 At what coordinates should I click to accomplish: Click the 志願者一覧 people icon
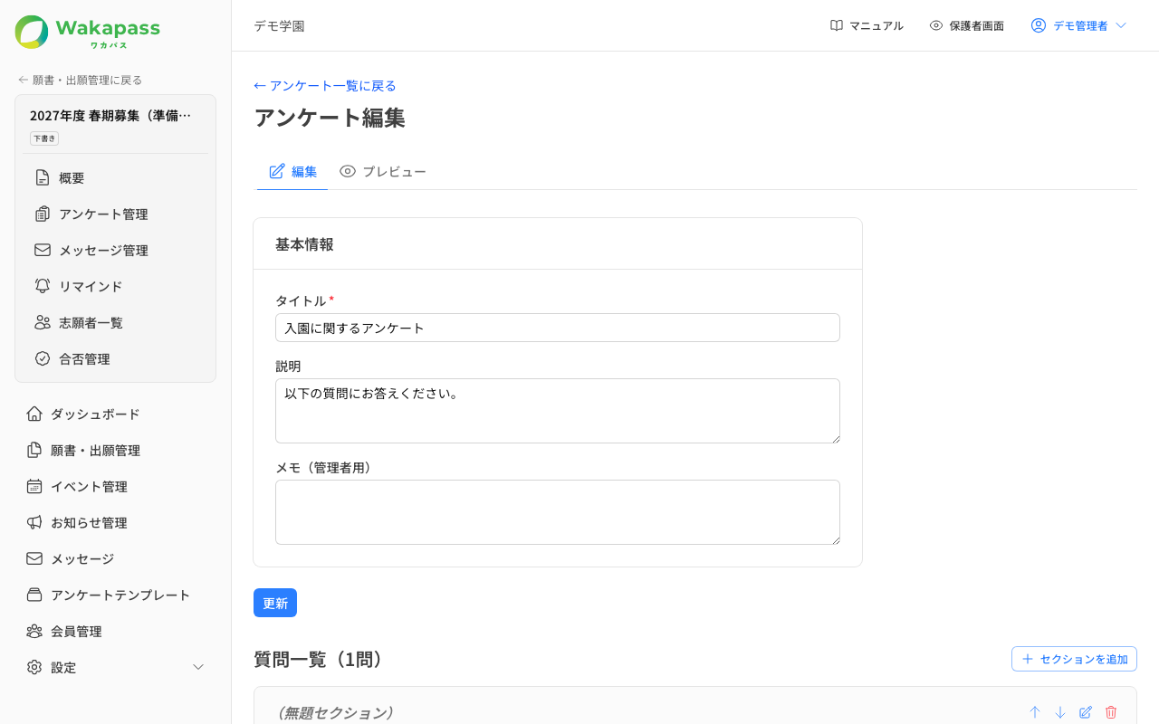coord(43,322)
